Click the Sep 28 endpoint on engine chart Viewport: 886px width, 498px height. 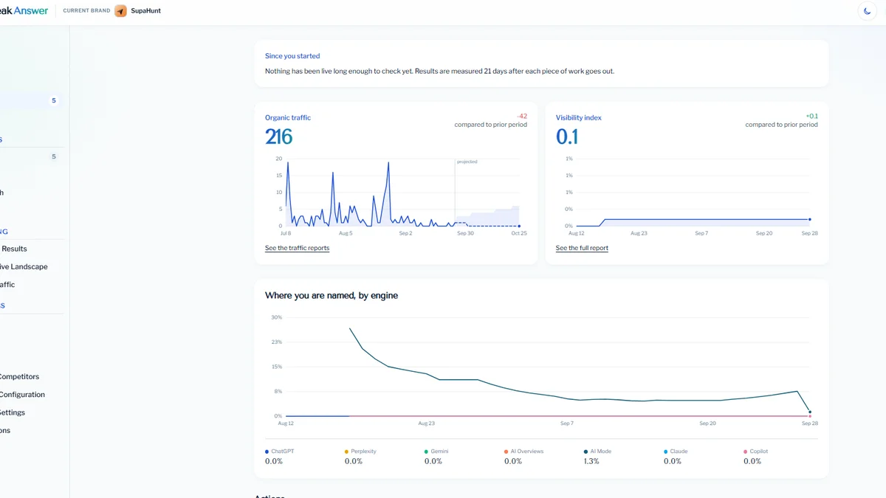point(810,412)
